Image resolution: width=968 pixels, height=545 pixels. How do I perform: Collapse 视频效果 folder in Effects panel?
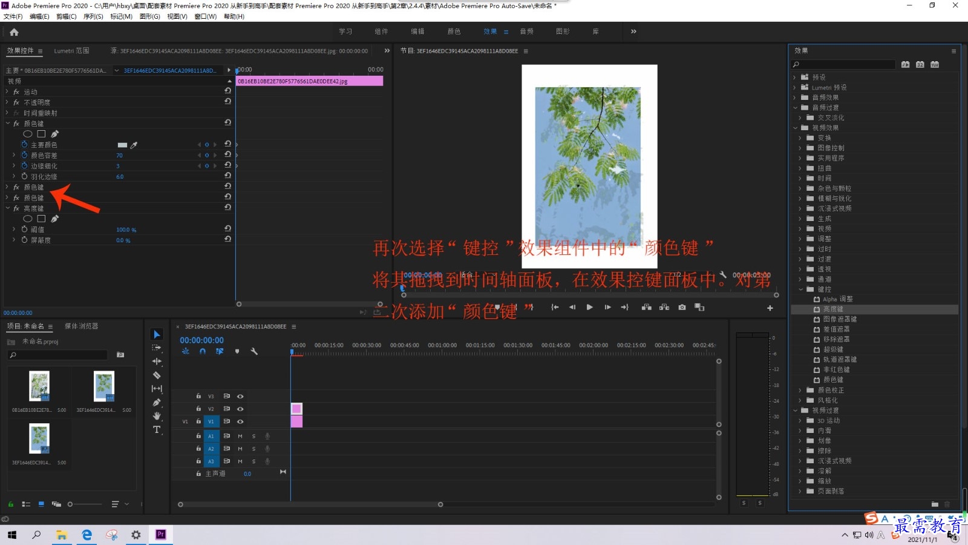(x=795, y=128)
